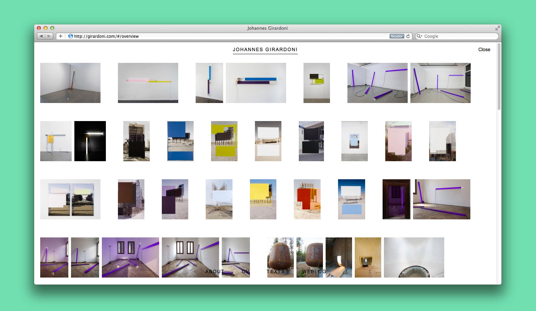The image size is (536, 311).
Task: Open the ABOUT menu item
Action: [214, 272]
